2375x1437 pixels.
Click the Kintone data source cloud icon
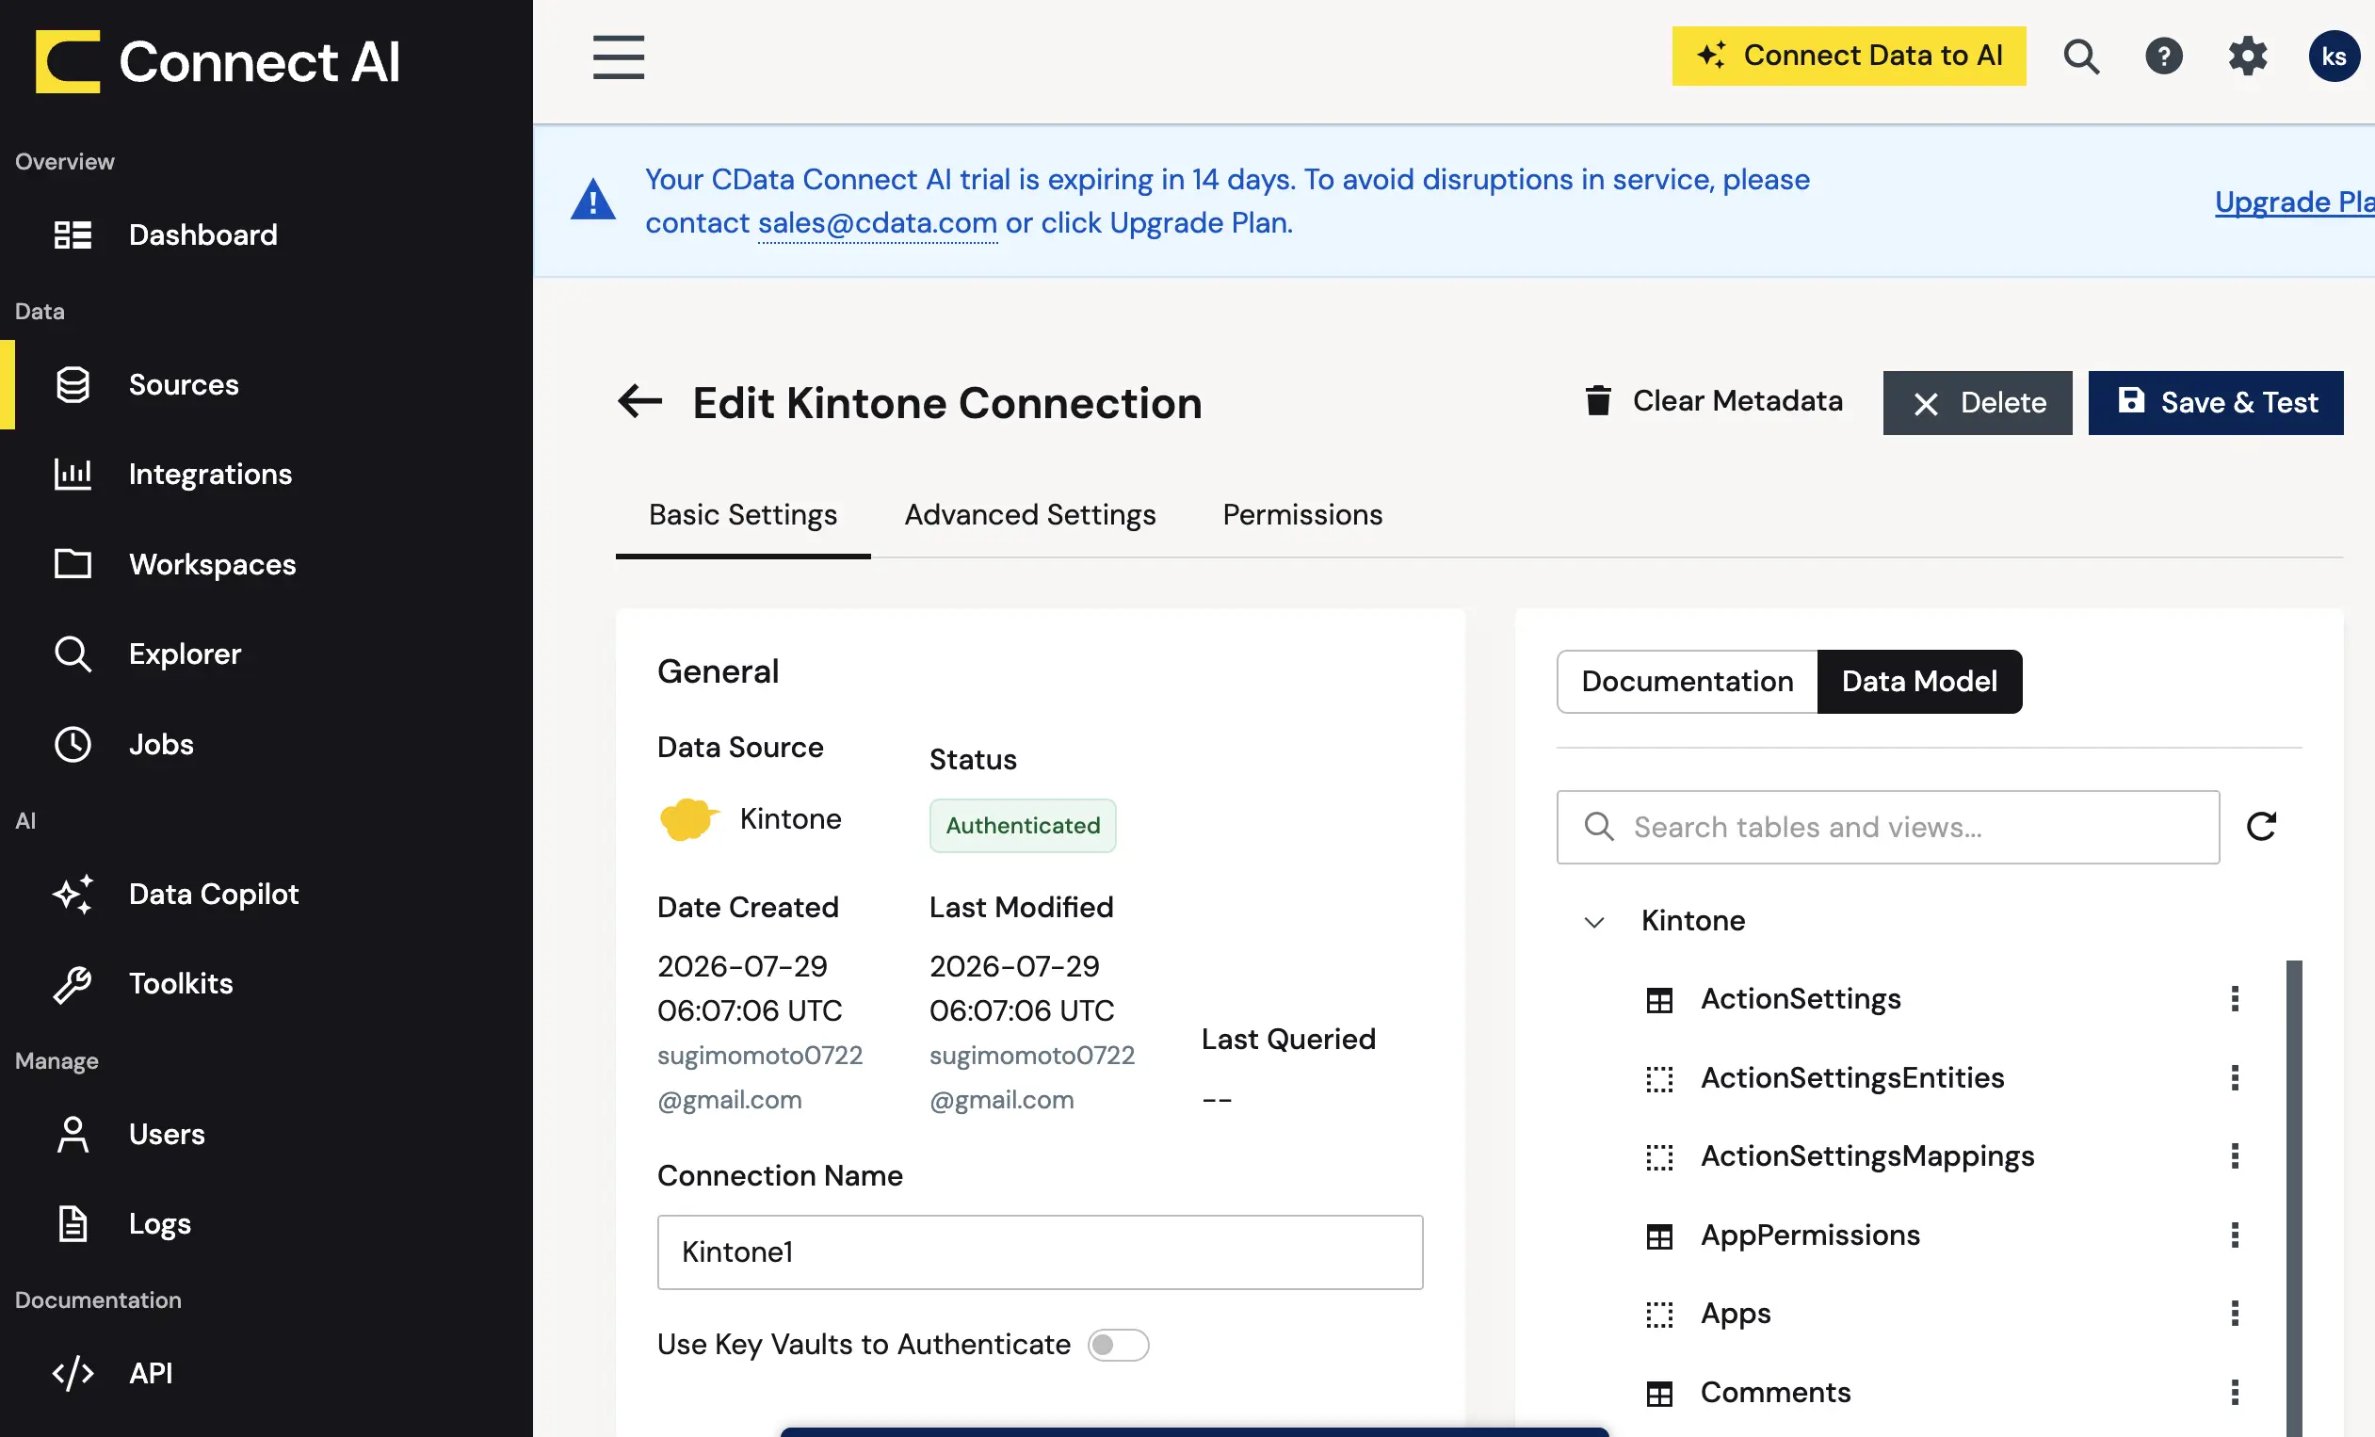(689, 819)
